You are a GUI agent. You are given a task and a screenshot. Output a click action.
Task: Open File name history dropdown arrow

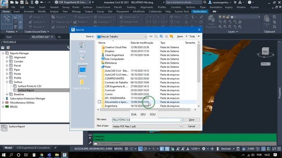tap(181, 120)
